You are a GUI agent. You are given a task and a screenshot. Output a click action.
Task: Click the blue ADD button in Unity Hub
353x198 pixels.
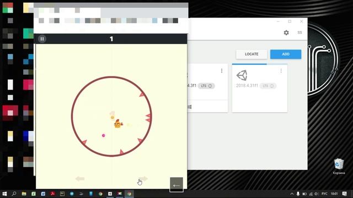[286, 54]
